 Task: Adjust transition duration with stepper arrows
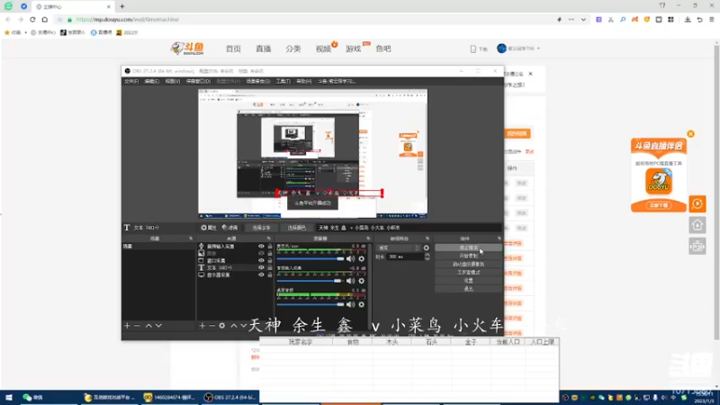tap(427, 257)
